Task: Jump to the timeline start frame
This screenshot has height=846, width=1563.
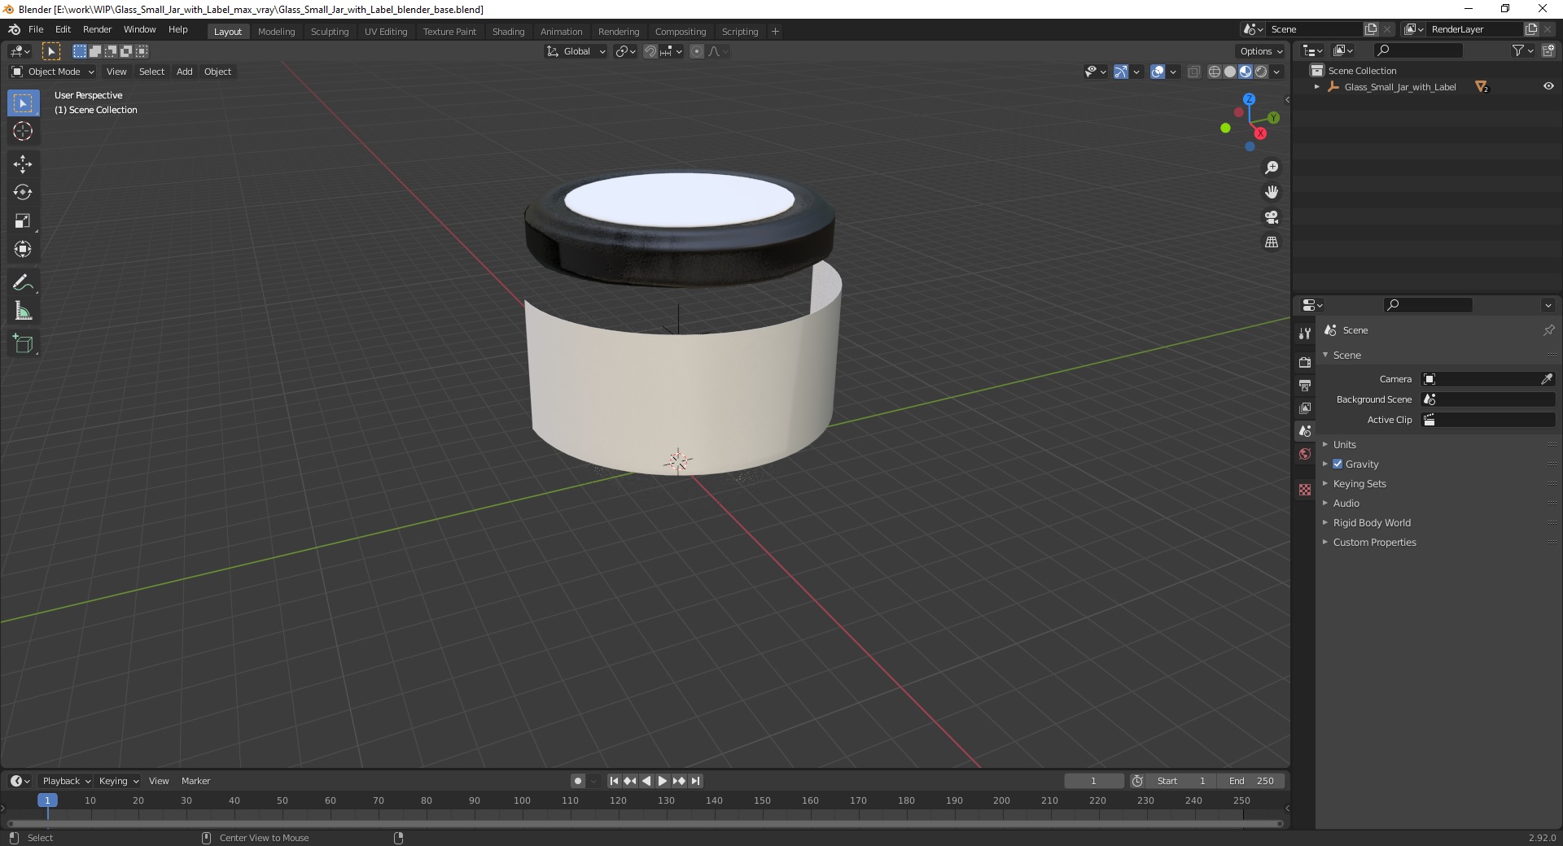Action: click(x=614, y=781)
